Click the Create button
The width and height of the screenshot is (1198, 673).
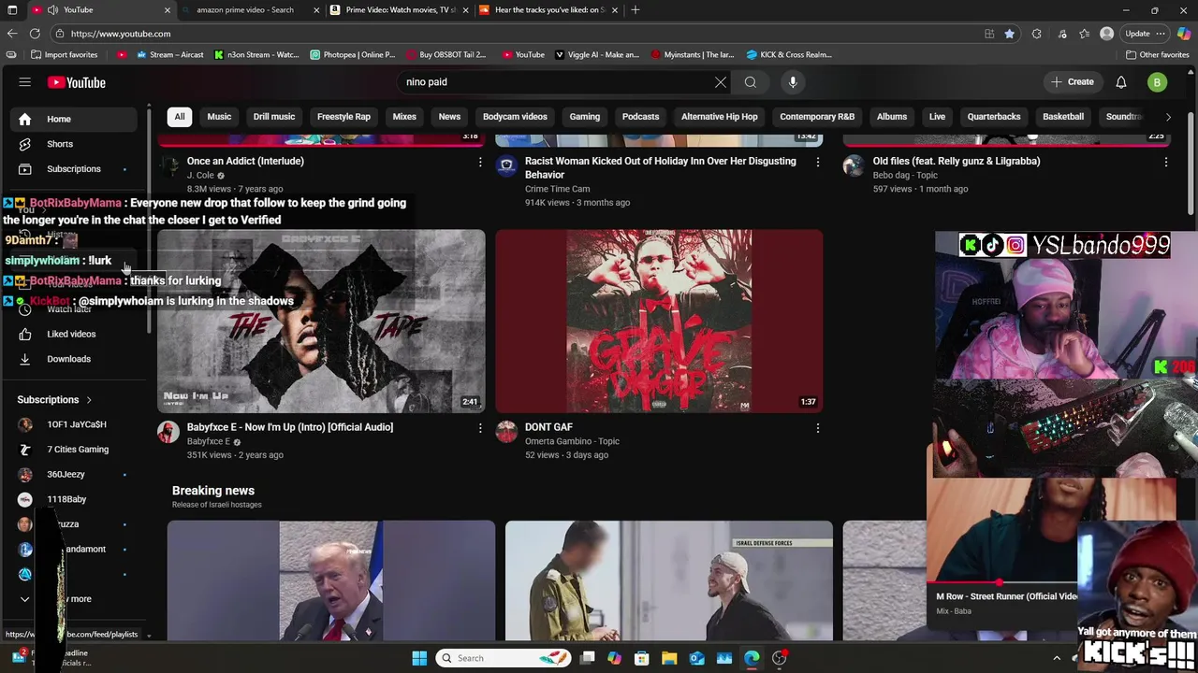click(1073, 82)
